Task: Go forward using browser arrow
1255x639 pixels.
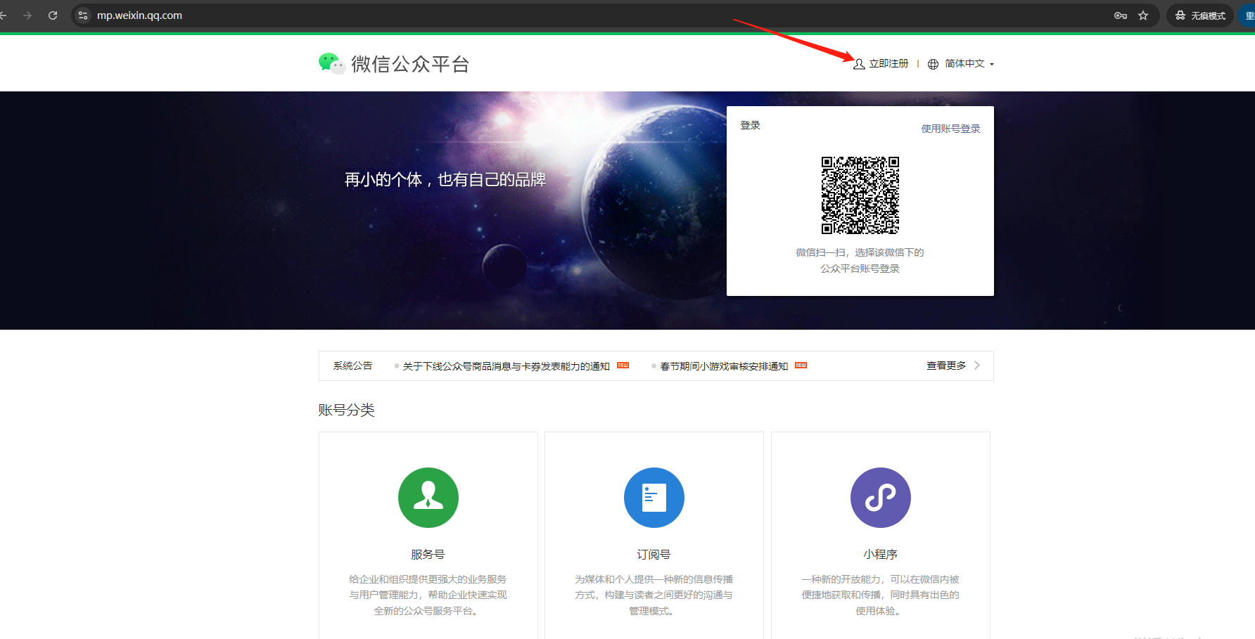Action: pyautogui.click(x=27, y=15)
